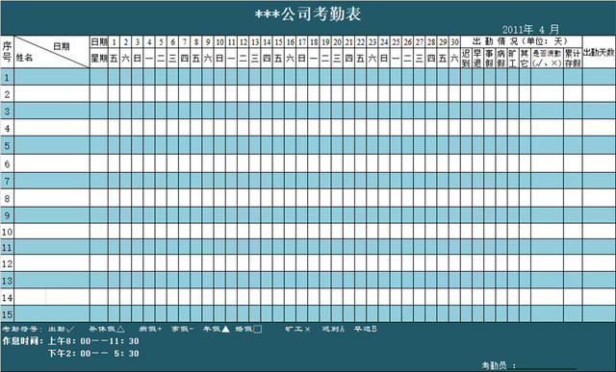The image size is (616, 372).
Task: Click the "出勤情况（单位：天）" merged header
Action: pos(522,41)
